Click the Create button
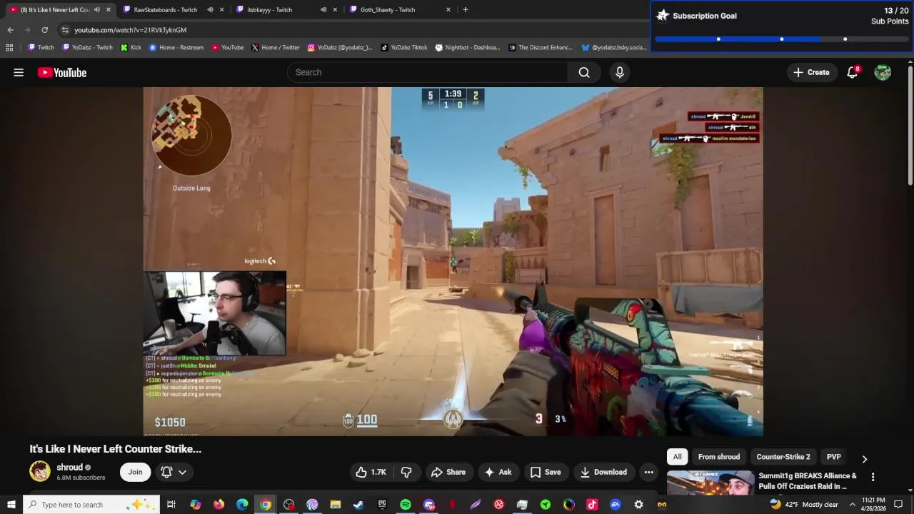 [x=811, y=72]
